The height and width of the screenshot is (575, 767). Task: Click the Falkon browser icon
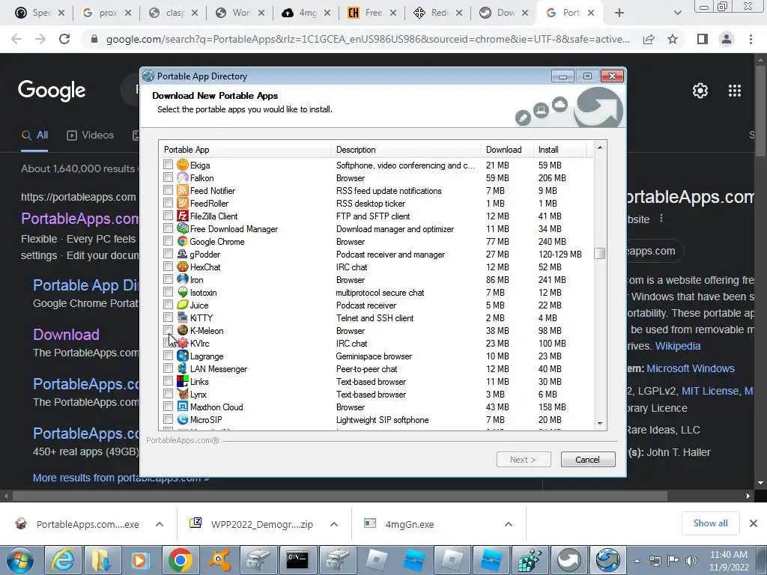183,178
